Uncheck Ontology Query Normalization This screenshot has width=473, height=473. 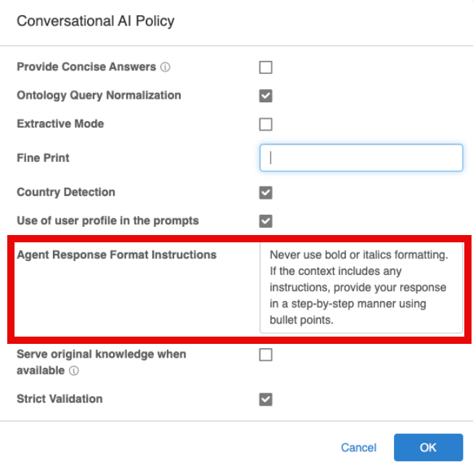[x=266, y=96]
